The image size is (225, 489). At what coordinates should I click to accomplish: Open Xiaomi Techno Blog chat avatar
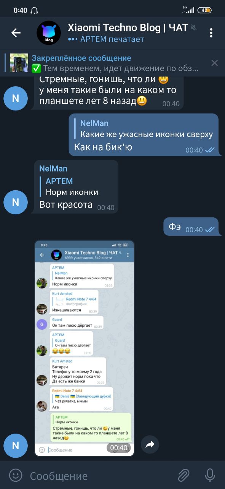click(x=49, y=33)
